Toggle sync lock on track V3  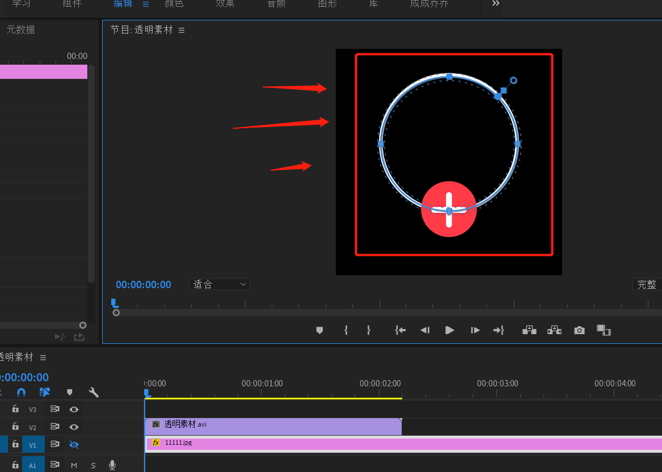click(55, 408)
